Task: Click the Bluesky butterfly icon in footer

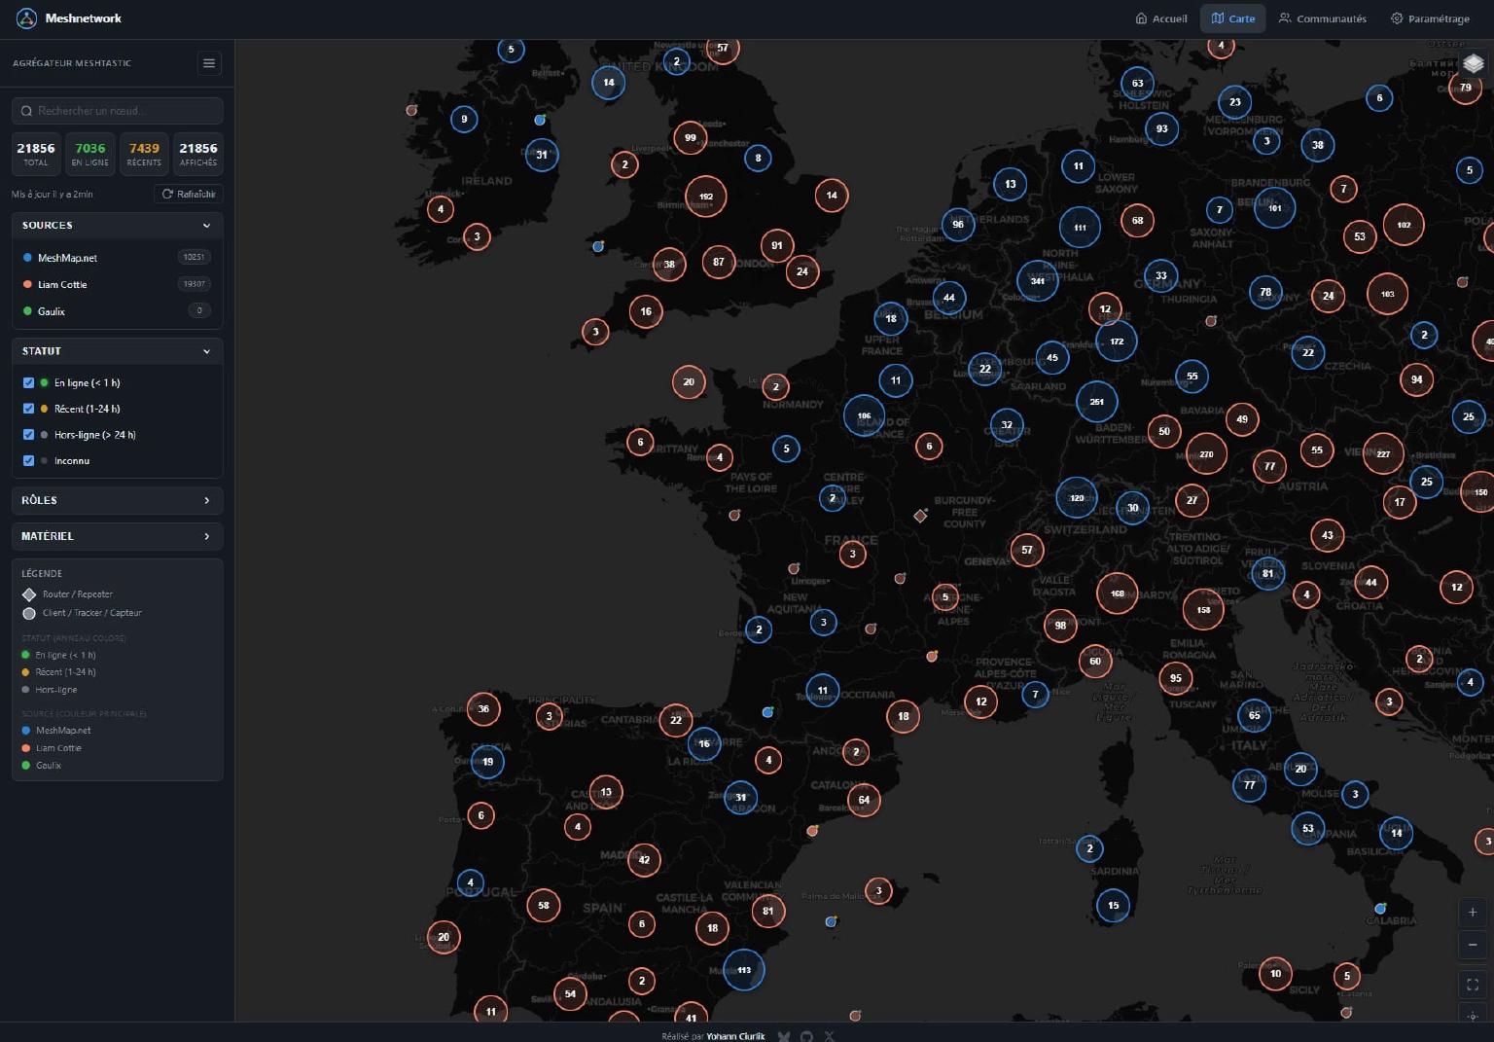Action: 784,1036
